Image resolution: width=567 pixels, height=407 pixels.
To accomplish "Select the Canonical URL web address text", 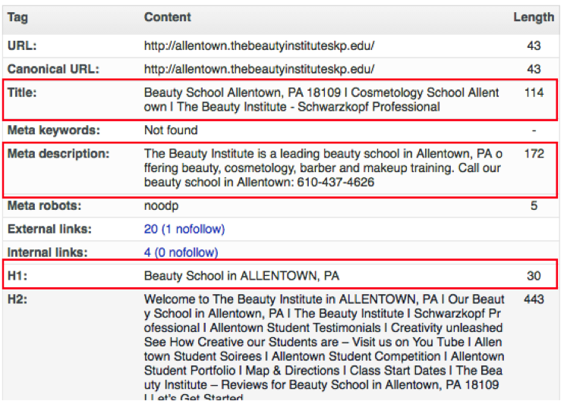I will [259, 69].
